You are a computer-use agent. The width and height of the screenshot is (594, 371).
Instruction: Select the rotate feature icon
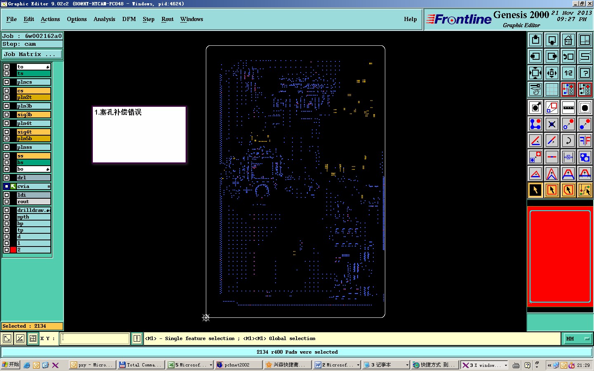(x=568, y=141)
